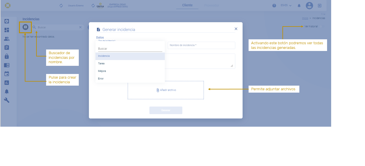Follow the Inicio breadcrumb link
The height and width of the screenshot is (166, 365).
click(x=305, y=18)
